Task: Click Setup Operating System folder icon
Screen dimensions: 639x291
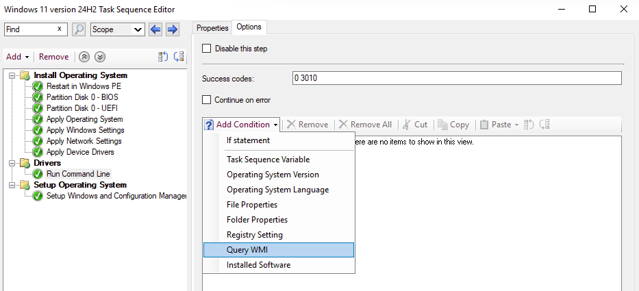Action: click(x=25, y=185)
